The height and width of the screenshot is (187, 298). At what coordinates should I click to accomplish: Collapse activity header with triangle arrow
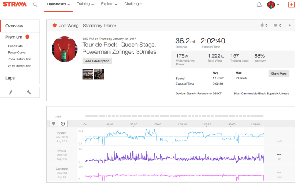pyautogui.click(x=289, y=26)
